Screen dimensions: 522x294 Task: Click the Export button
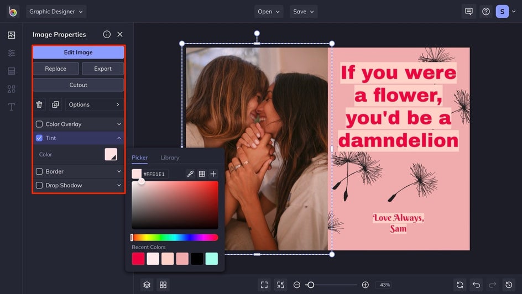(102, 69)
